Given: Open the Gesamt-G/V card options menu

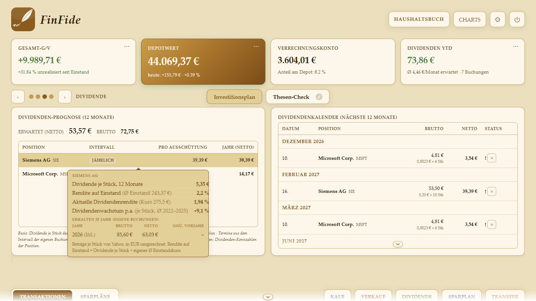Looking at the screenshot, I should [127, 46].
